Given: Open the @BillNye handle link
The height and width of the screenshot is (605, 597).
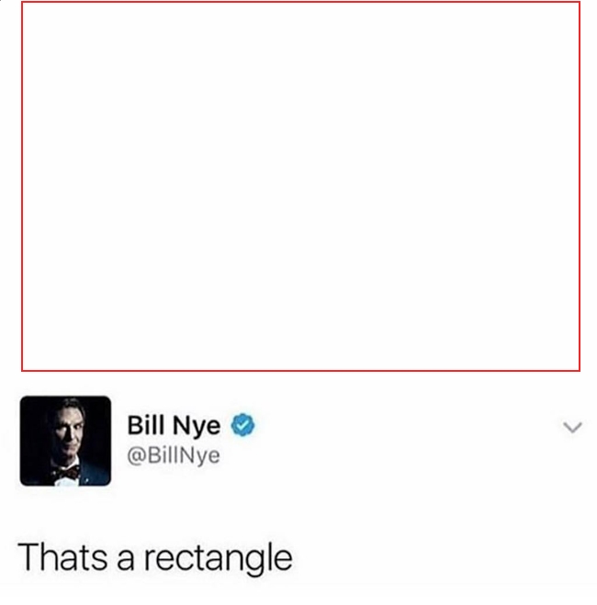Looking at the screenshot, I should click(x=174, y=455).
